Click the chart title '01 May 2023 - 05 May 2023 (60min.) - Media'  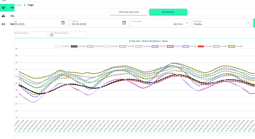tap(148, 41)
